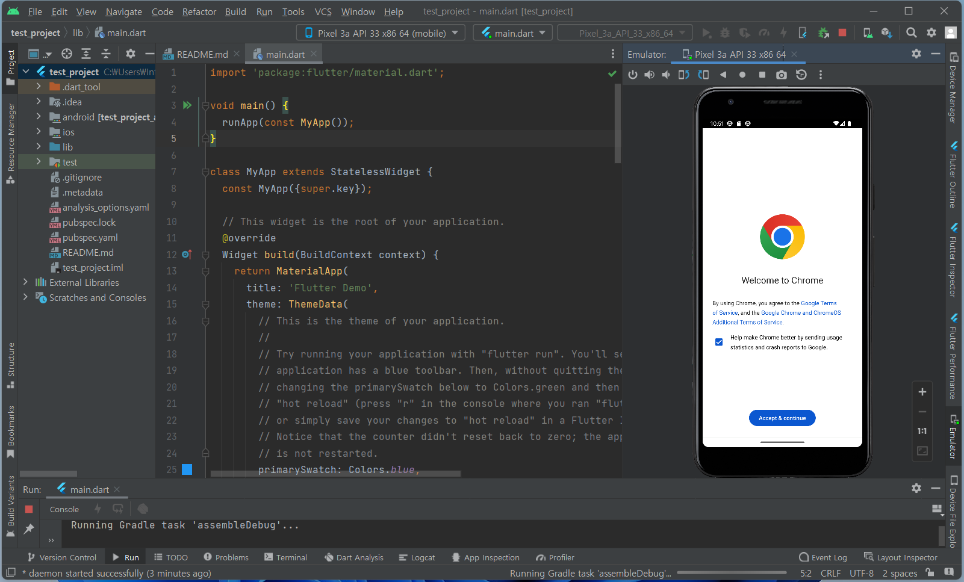Power off the emulator device
Image resolution: width=964 pixels, height=582 pixels.
pyautogui.click(x=632, y=75)
